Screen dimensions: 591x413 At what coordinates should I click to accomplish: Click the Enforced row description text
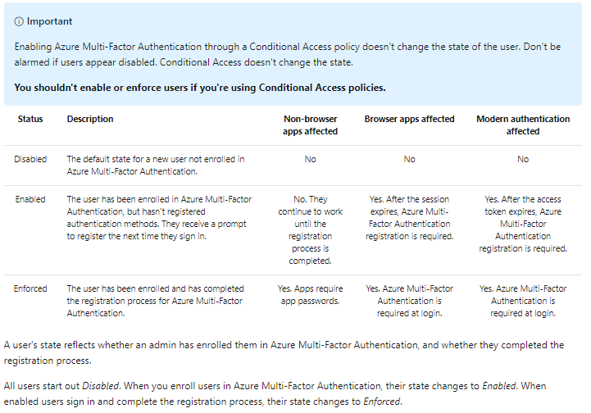click(x=154, y=301)
